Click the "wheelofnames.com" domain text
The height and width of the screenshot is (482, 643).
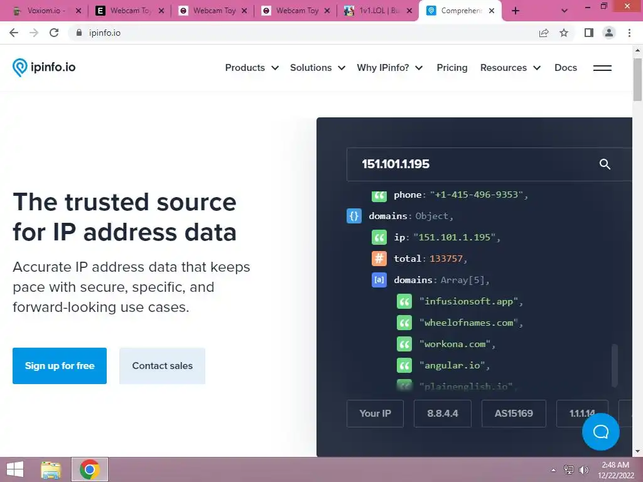point(468,323)
